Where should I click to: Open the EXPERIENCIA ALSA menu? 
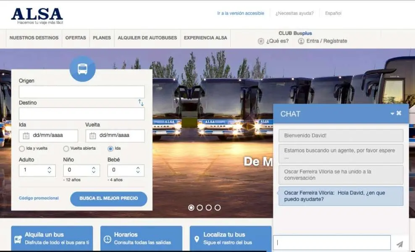(205, 38)
